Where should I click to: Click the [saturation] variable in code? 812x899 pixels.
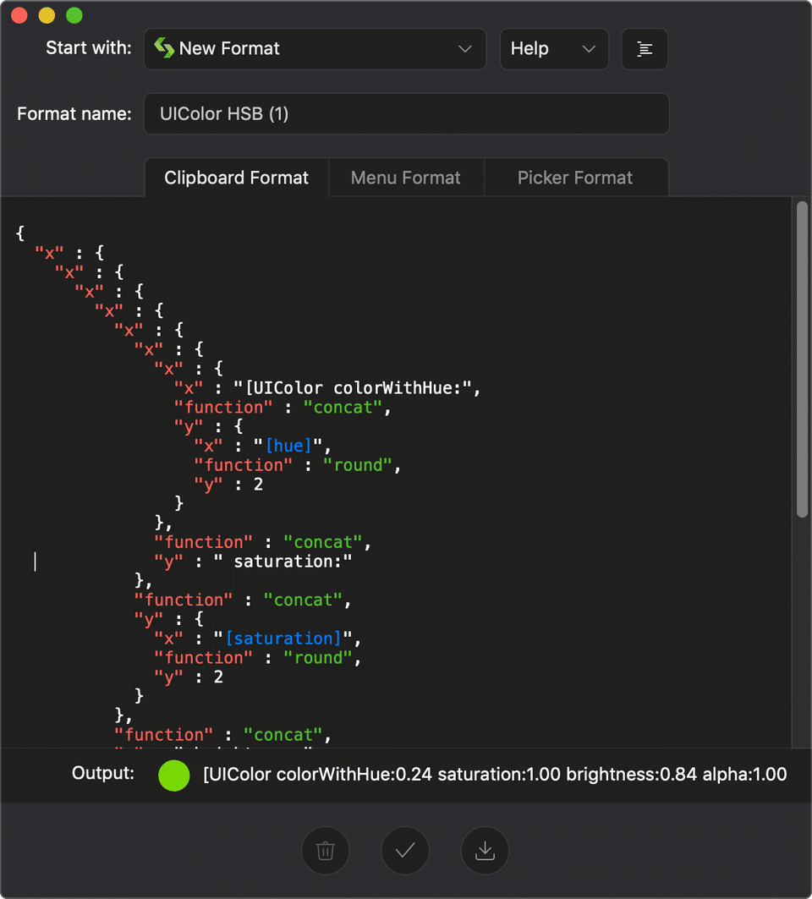pos(283,639)
